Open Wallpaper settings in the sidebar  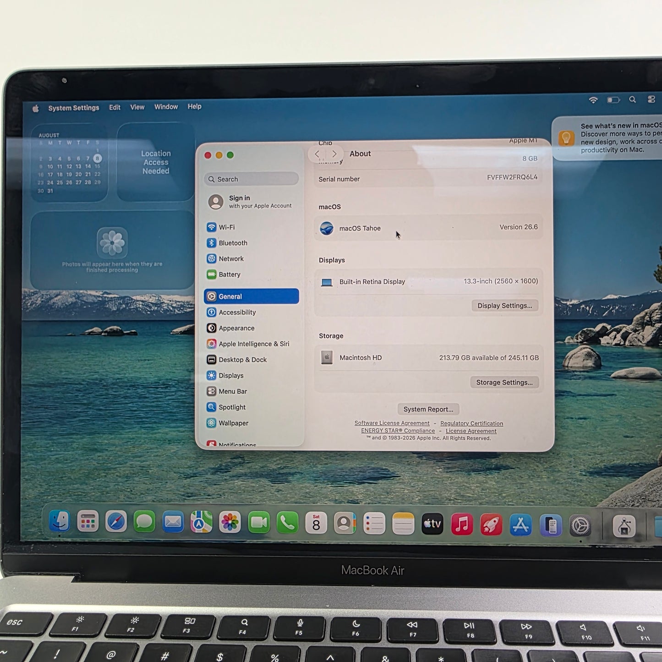click(x=251, y=423)
